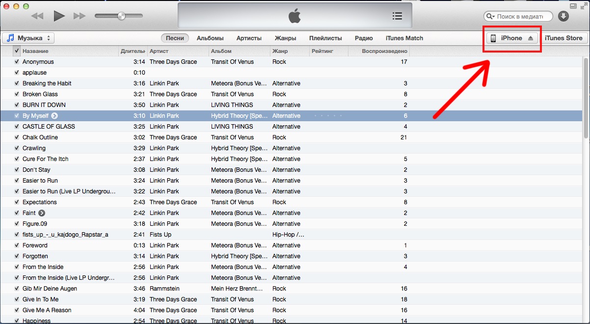Sort by the Артист column header
590x324 pixels.
pos(178,51)
